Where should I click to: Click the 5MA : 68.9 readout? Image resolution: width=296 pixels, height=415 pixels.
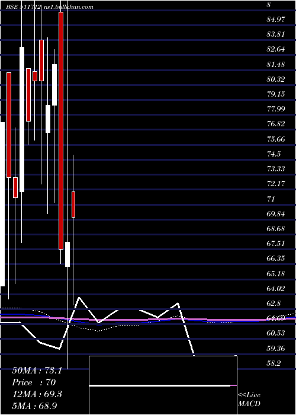click(x=34, y=406)
